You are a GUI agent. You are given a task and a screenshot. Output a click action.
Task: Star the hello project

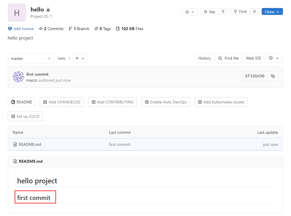(209, 12)
